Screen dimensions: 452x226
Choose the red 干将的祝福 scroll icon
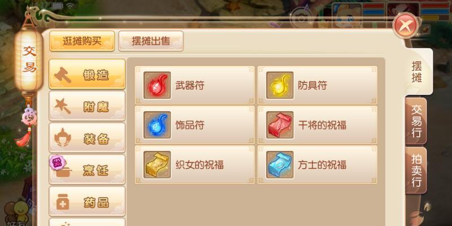(280, 125)
